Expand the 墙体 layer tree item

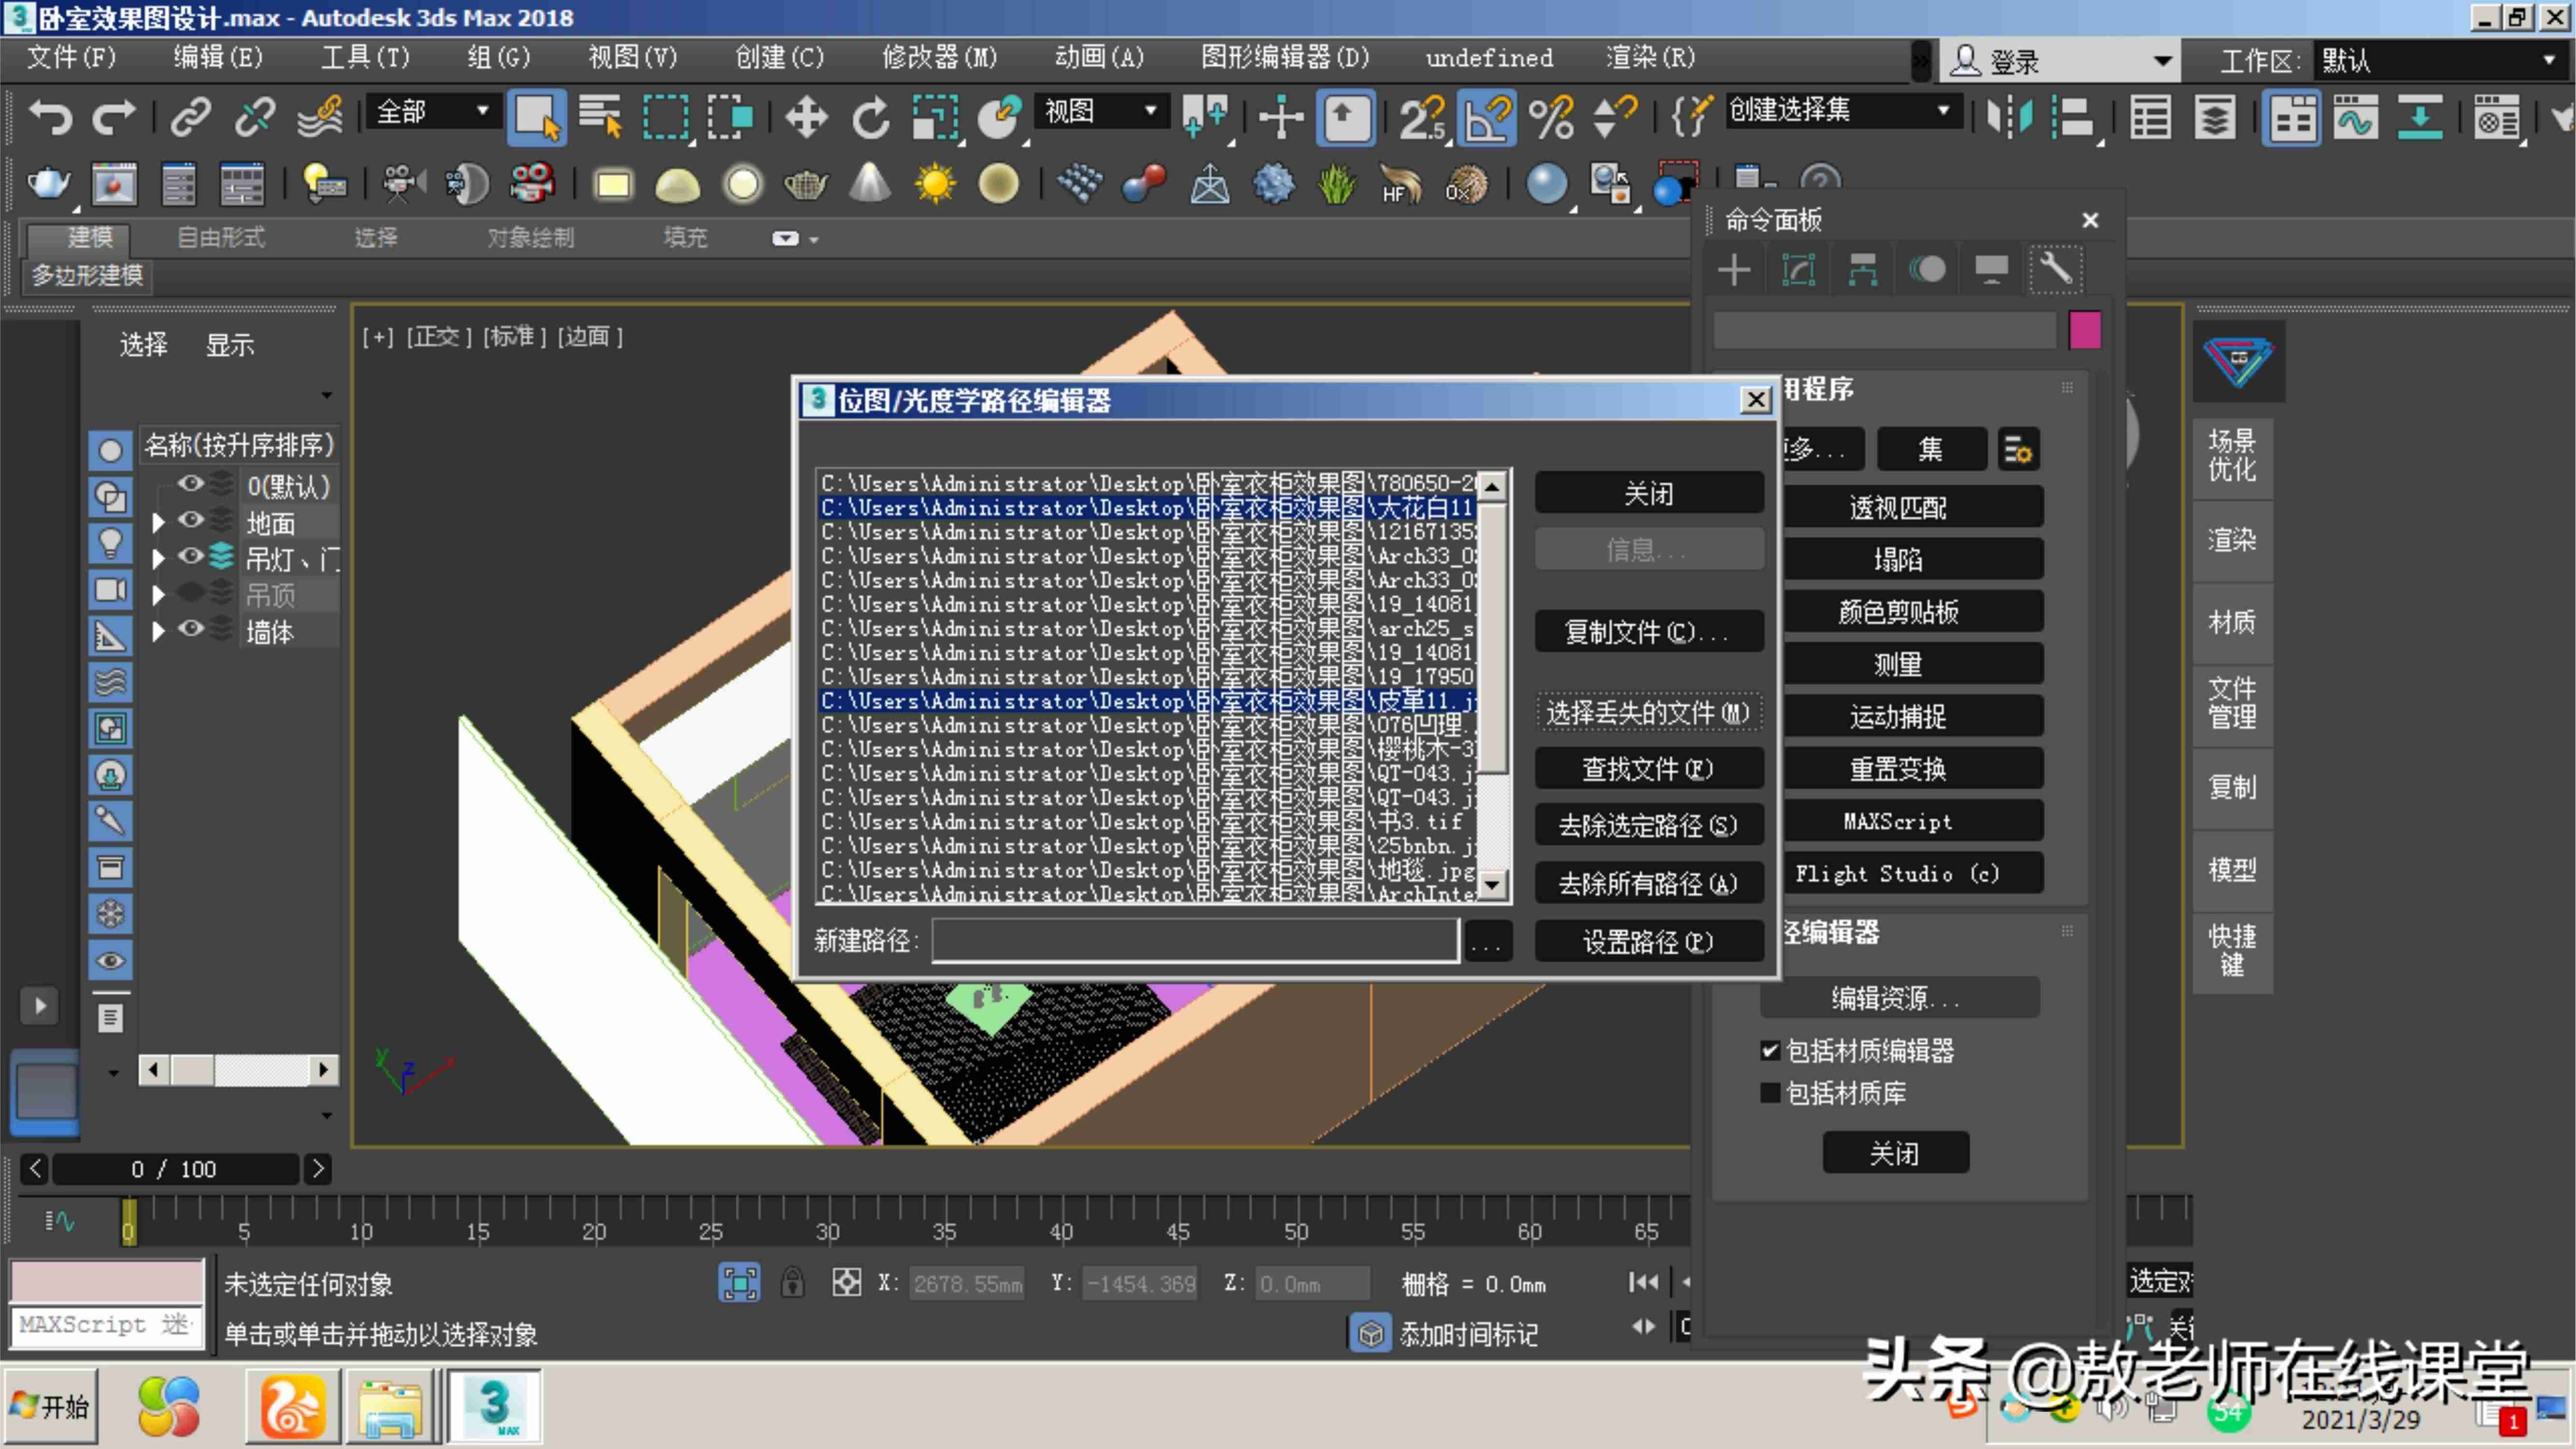[157, 631]
